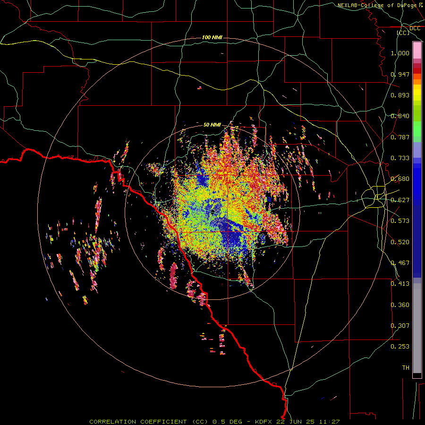Click the [CC] units label above color bar
The width and height of the screenshot is (425, 425).
(x=403, y=33)
